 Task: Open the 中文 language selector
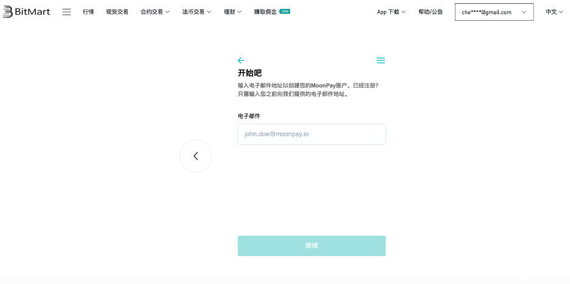point(554,12)
